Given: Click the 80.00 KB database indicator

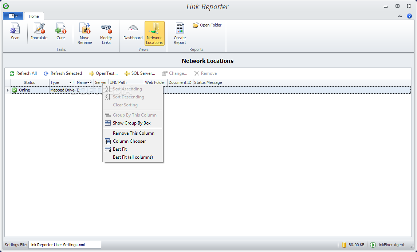Looking at the screenshot, I should 353,245.
